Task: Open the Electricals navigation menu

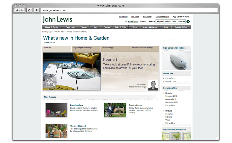Action: [x=70, y=27]
